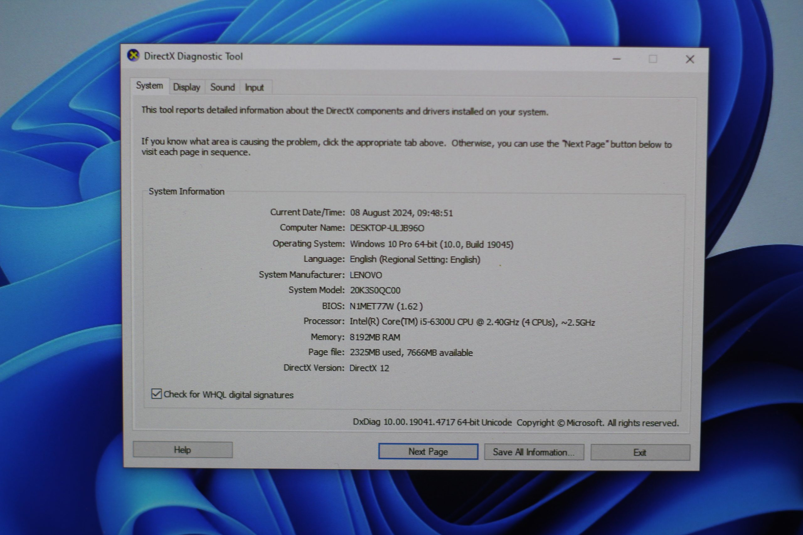Screen dimensions: 803x535
Task: Minimize the DirectX Diagnostic Tool window
Action: pyautogui.click(x=616, y=59)
